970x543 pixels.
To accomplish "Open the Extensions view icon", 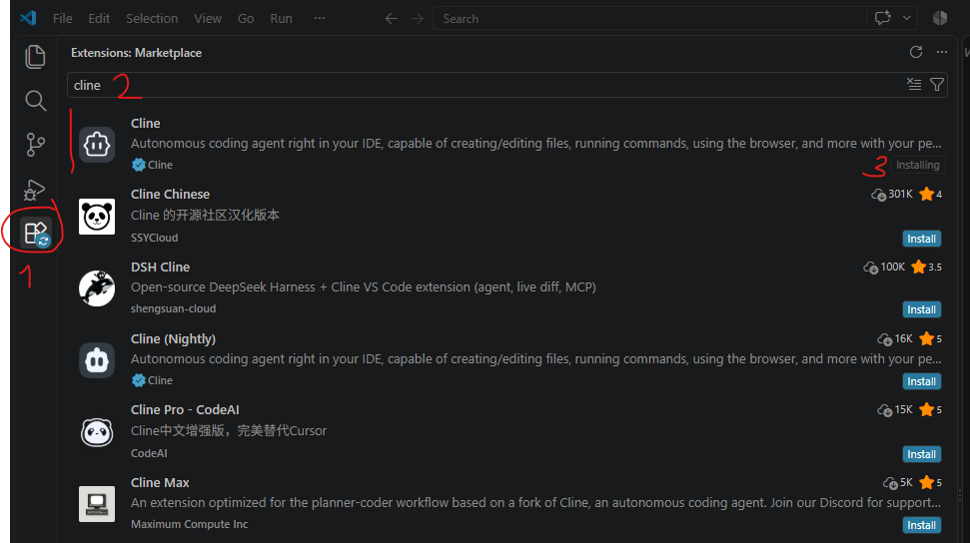I will click(x=35, y=234).
